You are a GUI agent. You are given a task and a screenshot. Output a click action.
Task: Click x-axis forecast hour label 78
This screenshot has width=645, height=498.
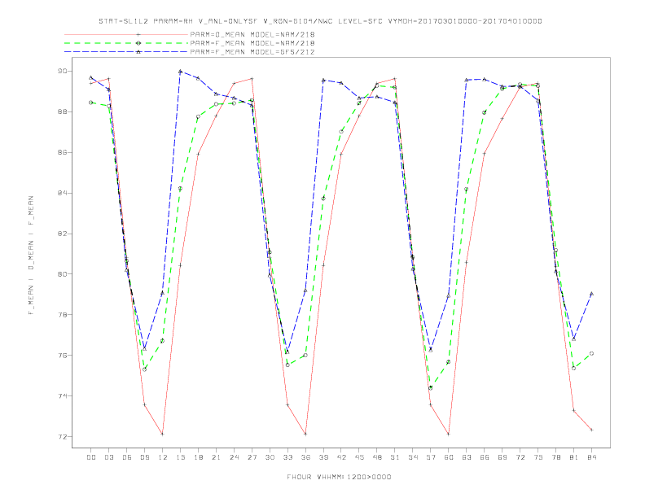(555, 457)
